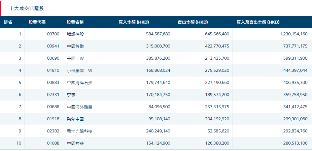This screenshot has width=312, height=151.
Task: Click the 李寧 stock name
Action: 71,95
